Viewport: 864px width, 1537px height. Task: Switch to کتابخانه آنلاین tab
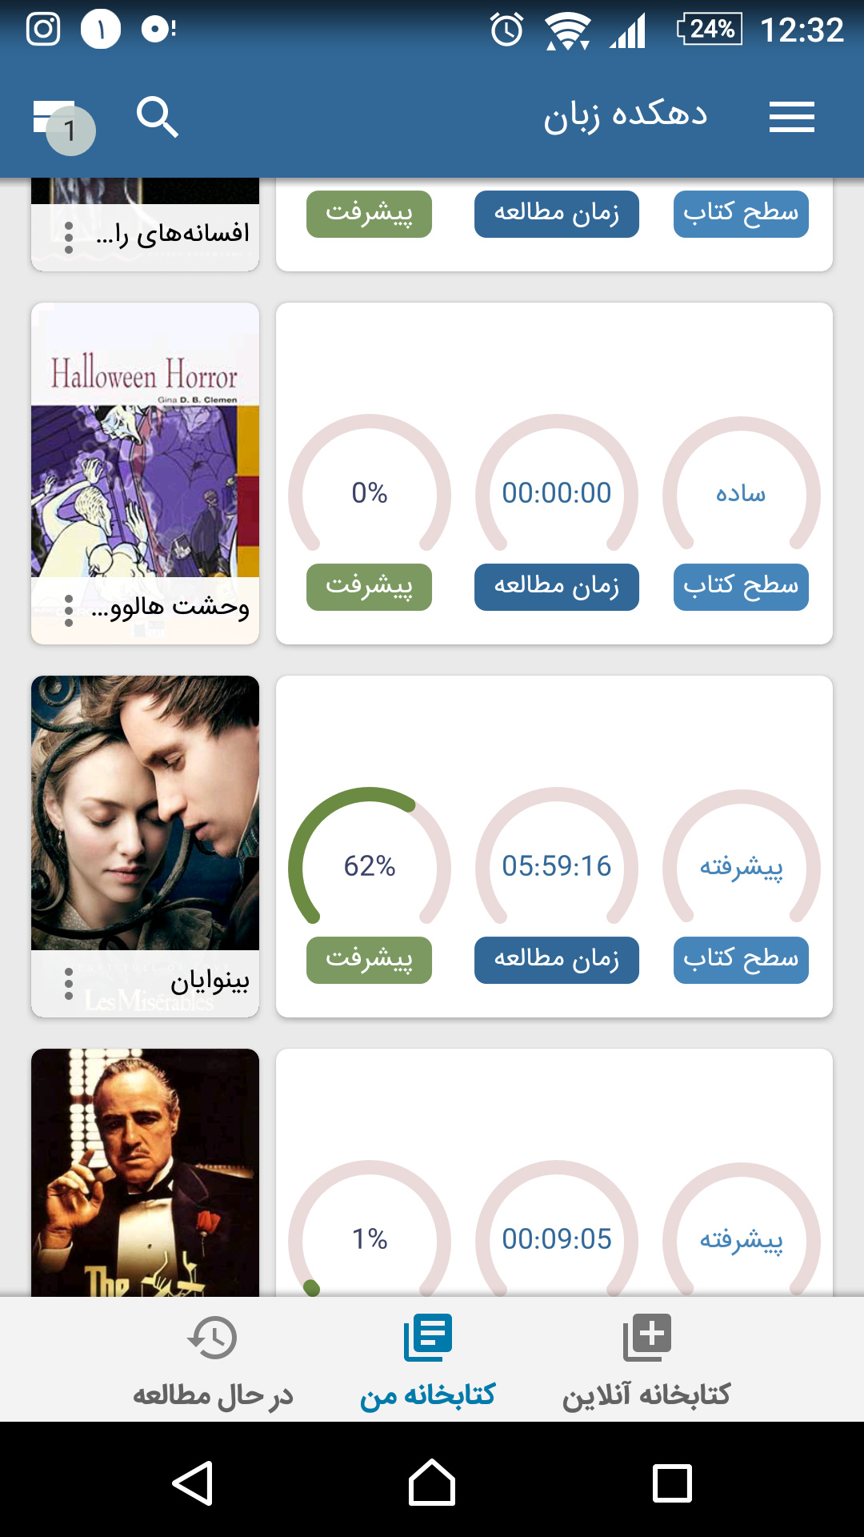(x=646, y=1361)
